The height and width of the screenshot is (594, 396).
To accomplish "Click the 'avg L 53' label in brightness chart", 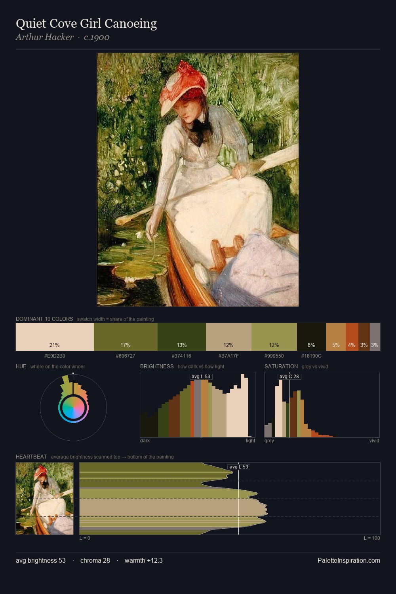I will (201, 377).
